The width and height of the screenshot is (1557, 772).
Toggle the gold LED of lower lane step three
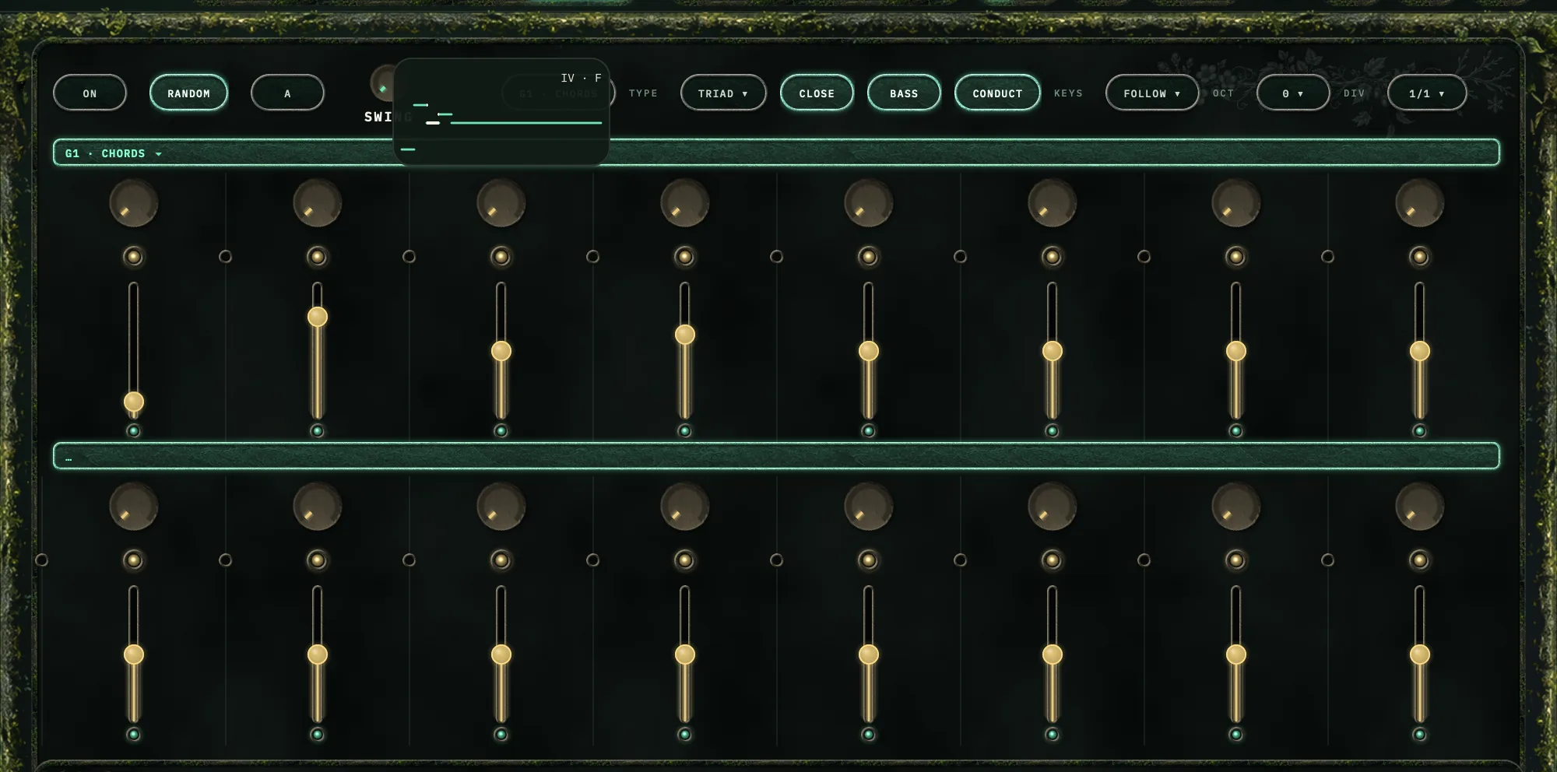pyautogui.click(x=501, y=560)
